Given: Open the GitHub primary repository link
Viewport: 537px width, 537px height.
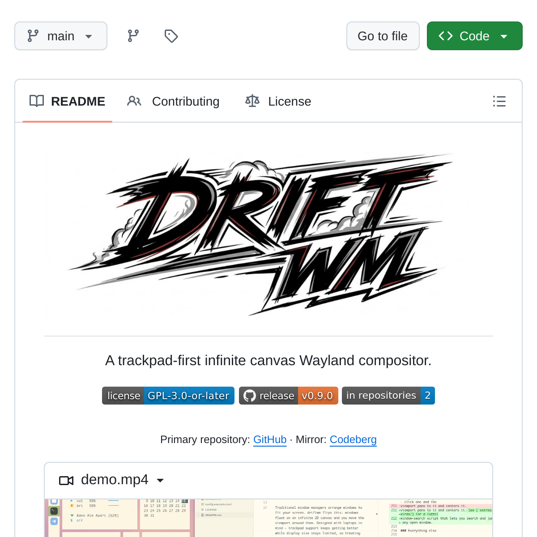Looking at the screenshot, I should (x=270, y=439).
